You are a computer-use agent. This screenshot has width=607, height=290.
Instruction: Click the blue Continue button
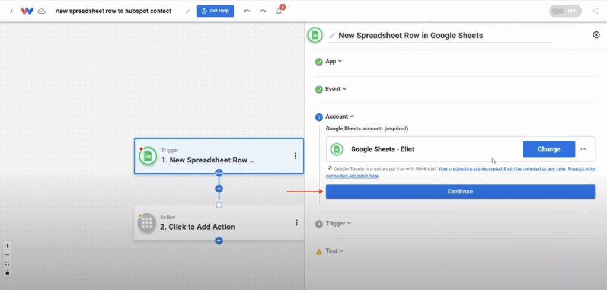(x=460, y=192)
